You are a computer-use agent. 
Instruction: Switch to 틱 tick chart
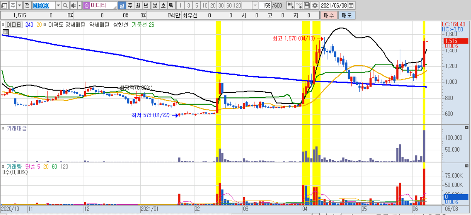pos(171,5)
